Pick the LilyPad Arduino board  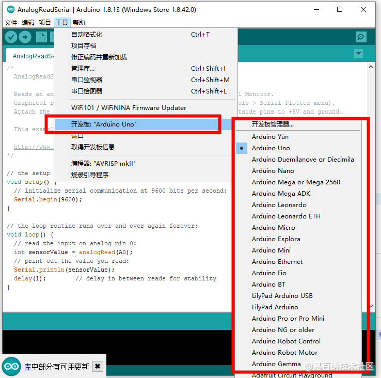(298, 307)
